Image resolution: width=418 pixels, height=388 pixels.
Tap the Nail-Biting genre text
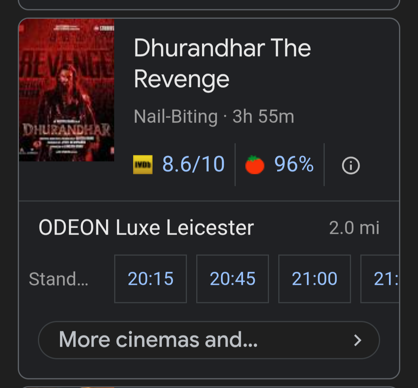pos(176,117)
